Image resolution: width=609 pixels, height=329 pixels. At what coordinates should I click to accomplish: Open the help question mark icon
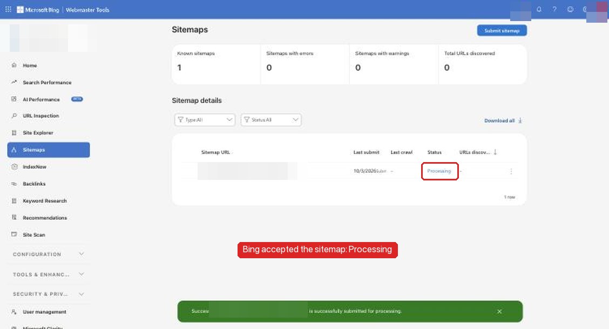(554, 9)
